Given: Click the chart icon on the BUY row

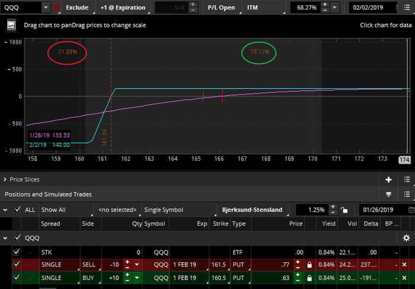Looking at the screenshot, I should [x=30, y=278].
